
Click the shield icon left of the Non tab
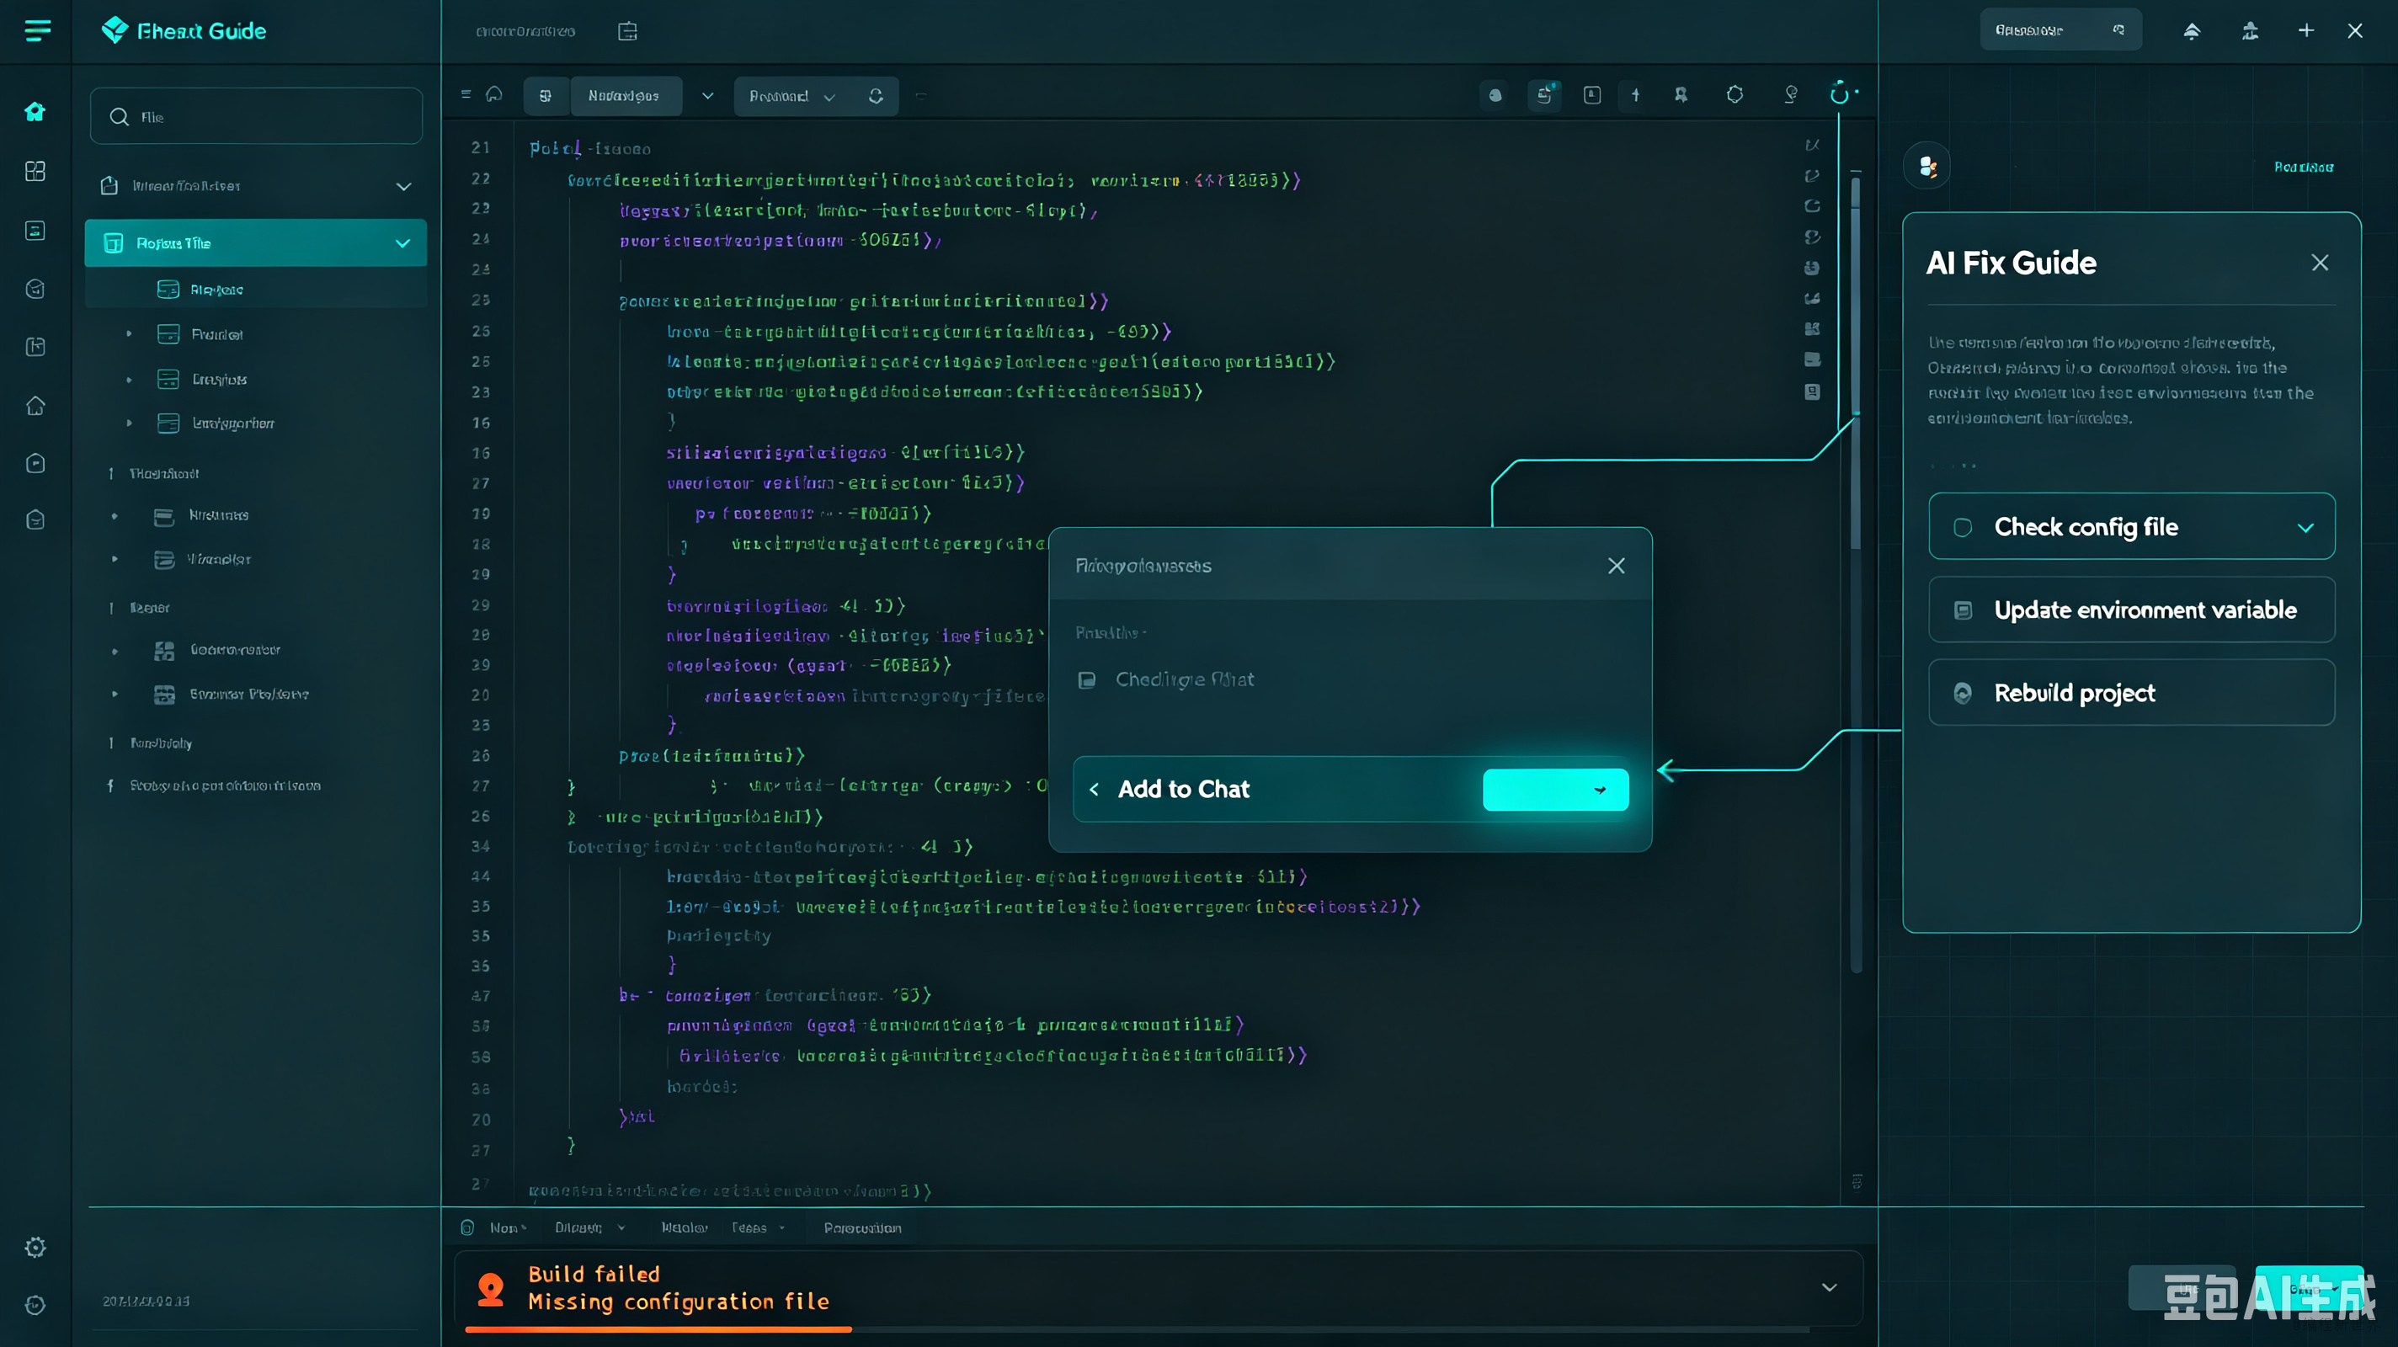pos(467,1227)
